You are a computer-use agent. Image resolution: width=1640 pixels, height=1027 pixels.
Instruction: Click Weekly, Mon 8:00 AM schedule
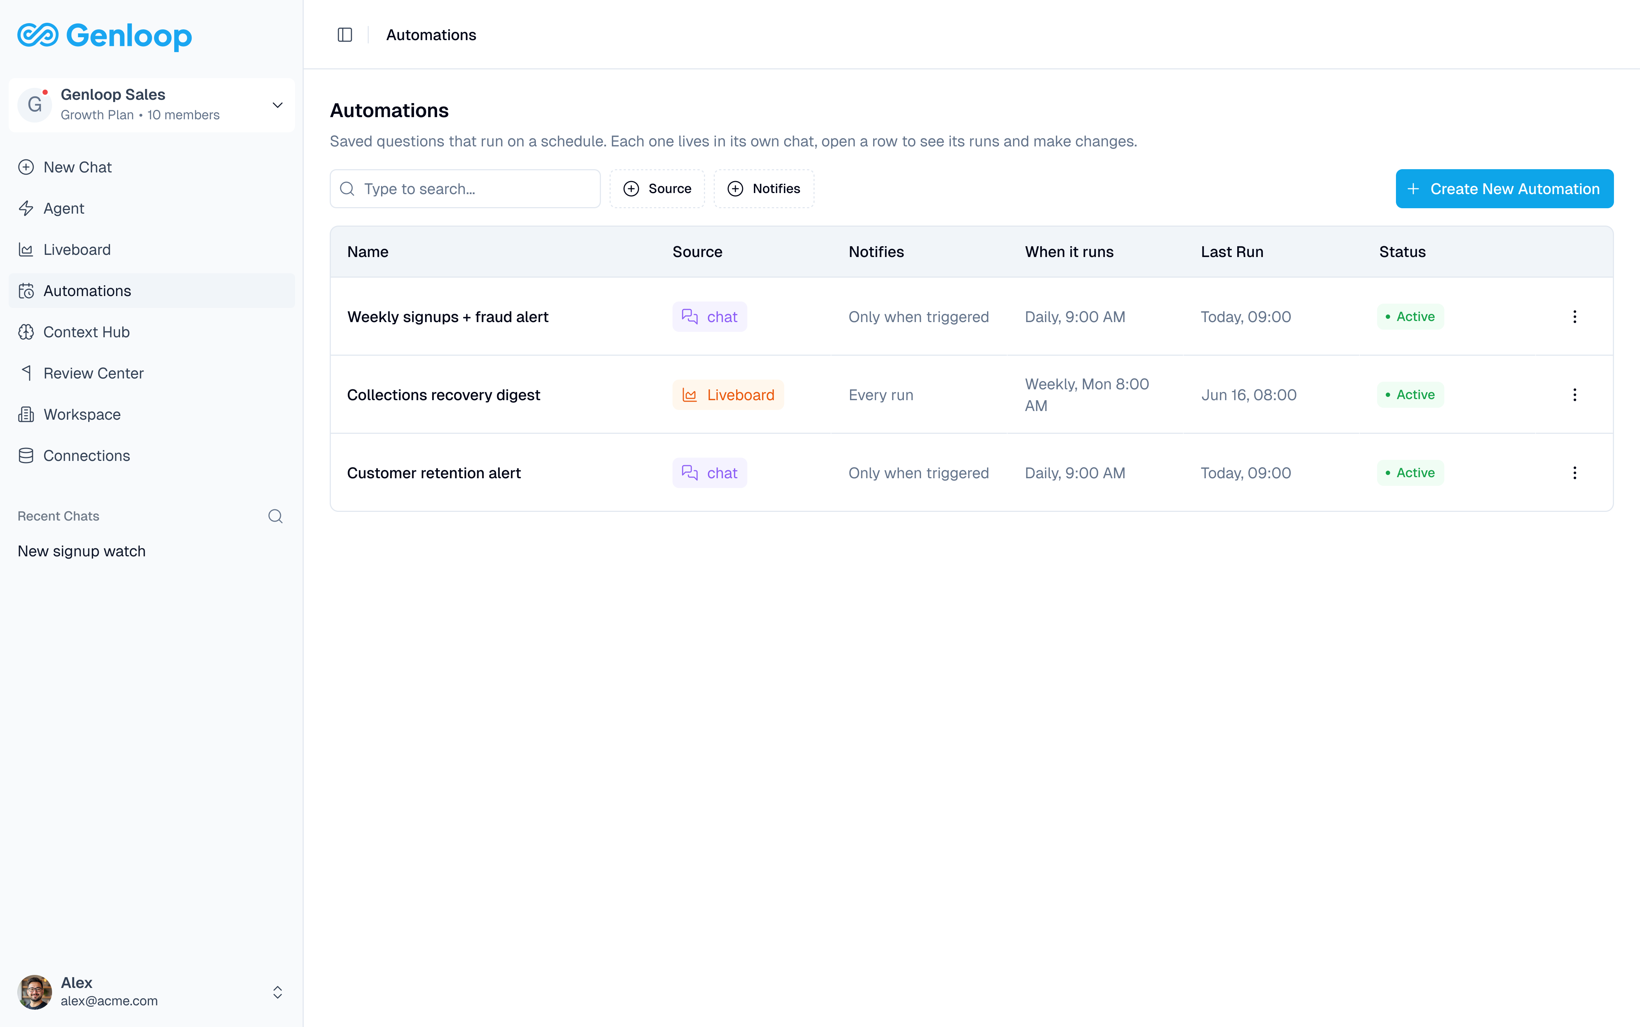point(1086,395)
